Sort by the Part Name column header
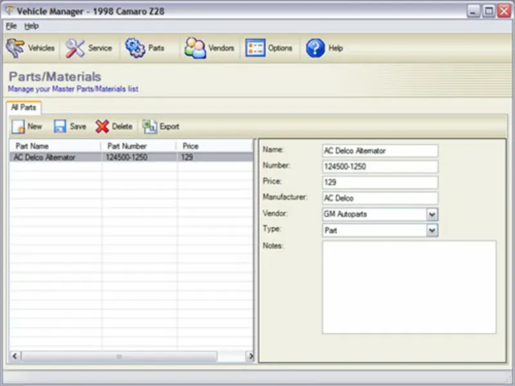Screen dimensions: 515x386 [55, 146]
